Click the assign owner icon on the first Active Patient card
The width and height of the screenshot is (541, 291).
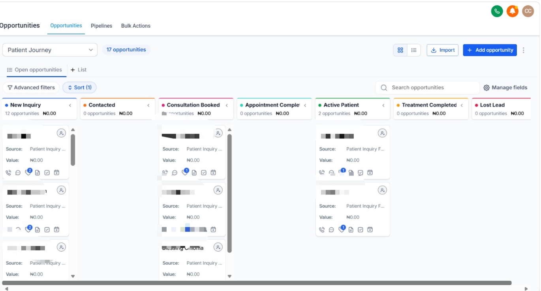(x=382, y=133)
